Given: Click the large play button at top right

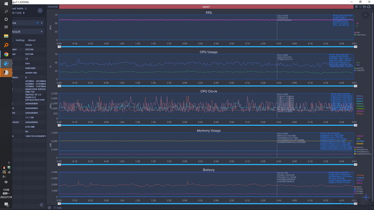Looking at the screenshot, I should 366,15.
